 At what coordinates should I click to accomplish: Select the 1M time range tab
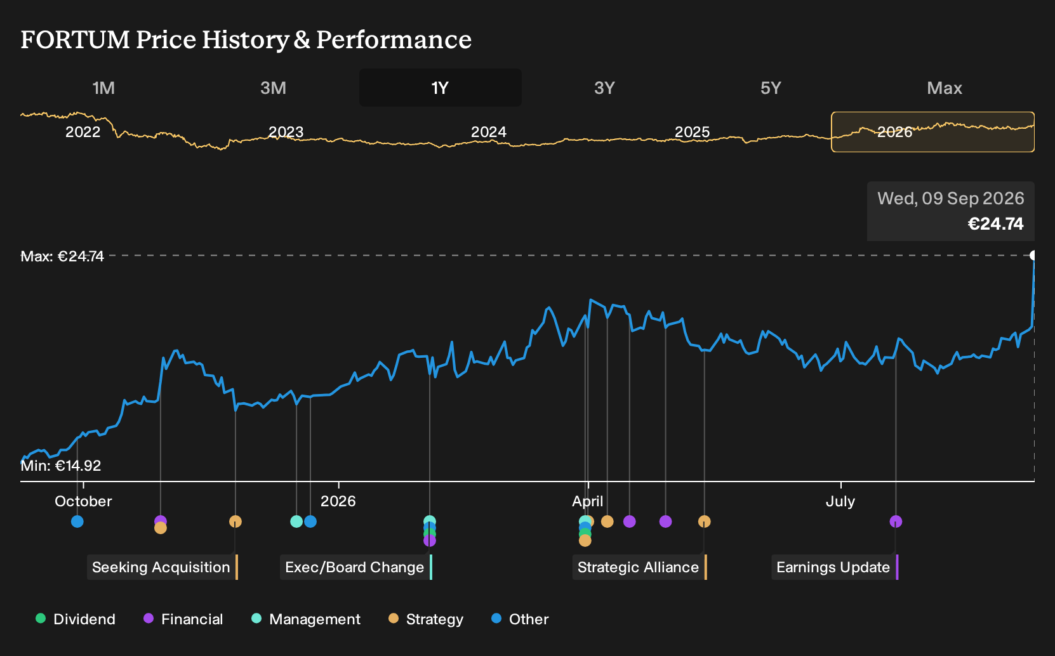[103, 88]
